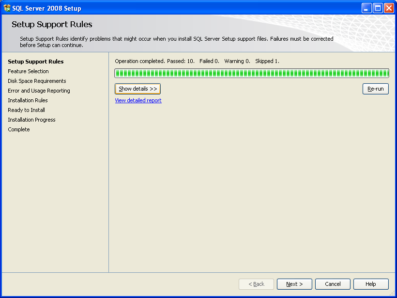The height and width of the screenshot is (298, 397).
Task: Expand rule list with Show details button
Action: click(137, 89)
